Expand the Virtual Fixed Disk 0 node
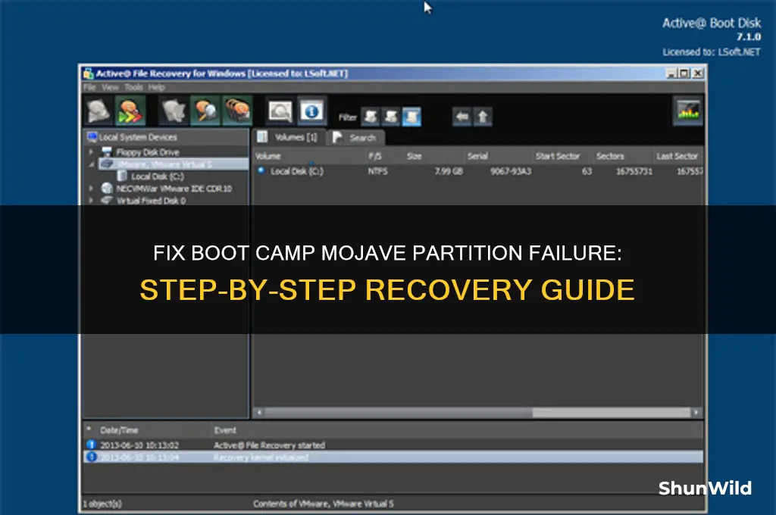This screenshot has height=515, width=776. pyautogui.click(x=91, y=201)
